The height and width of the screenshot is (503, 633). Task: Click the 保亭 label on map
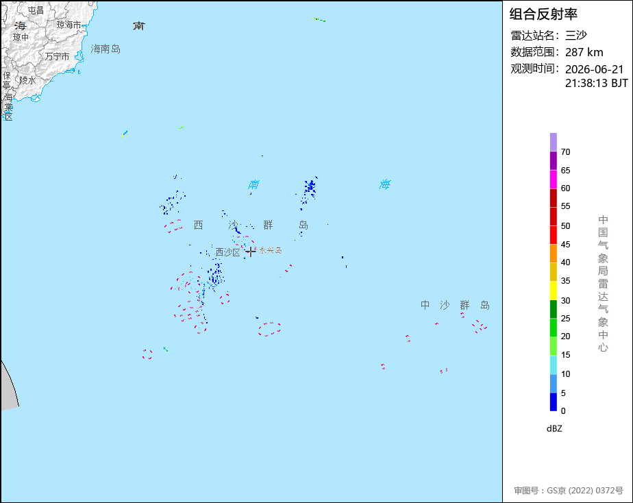coord(6,80)
